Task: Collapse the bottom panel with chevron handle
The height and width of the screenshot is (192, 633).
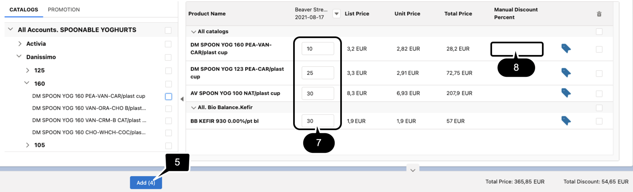Action: click(x=413, y=170)
